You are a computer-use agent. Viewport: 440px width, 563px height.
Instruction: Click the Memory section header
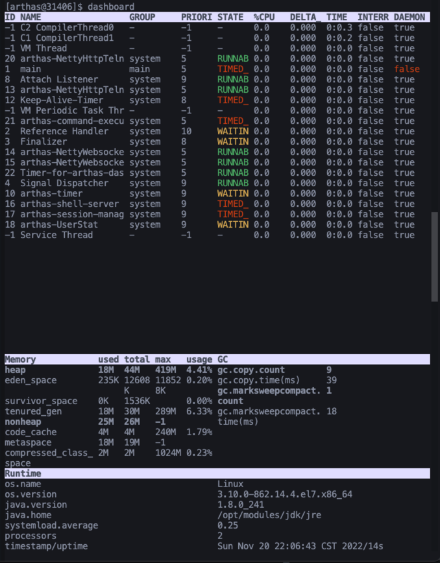coord(21,359)
